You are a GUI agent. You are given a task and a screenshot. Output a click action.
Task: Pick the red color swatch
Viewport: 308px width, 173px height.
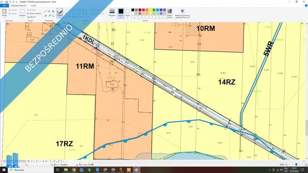(x=143, y=10)
